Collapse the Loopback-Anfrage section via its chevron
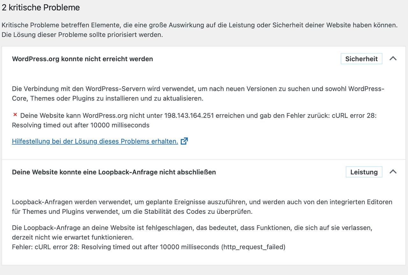The image size is (408, 275). click(x=393, y=172)
